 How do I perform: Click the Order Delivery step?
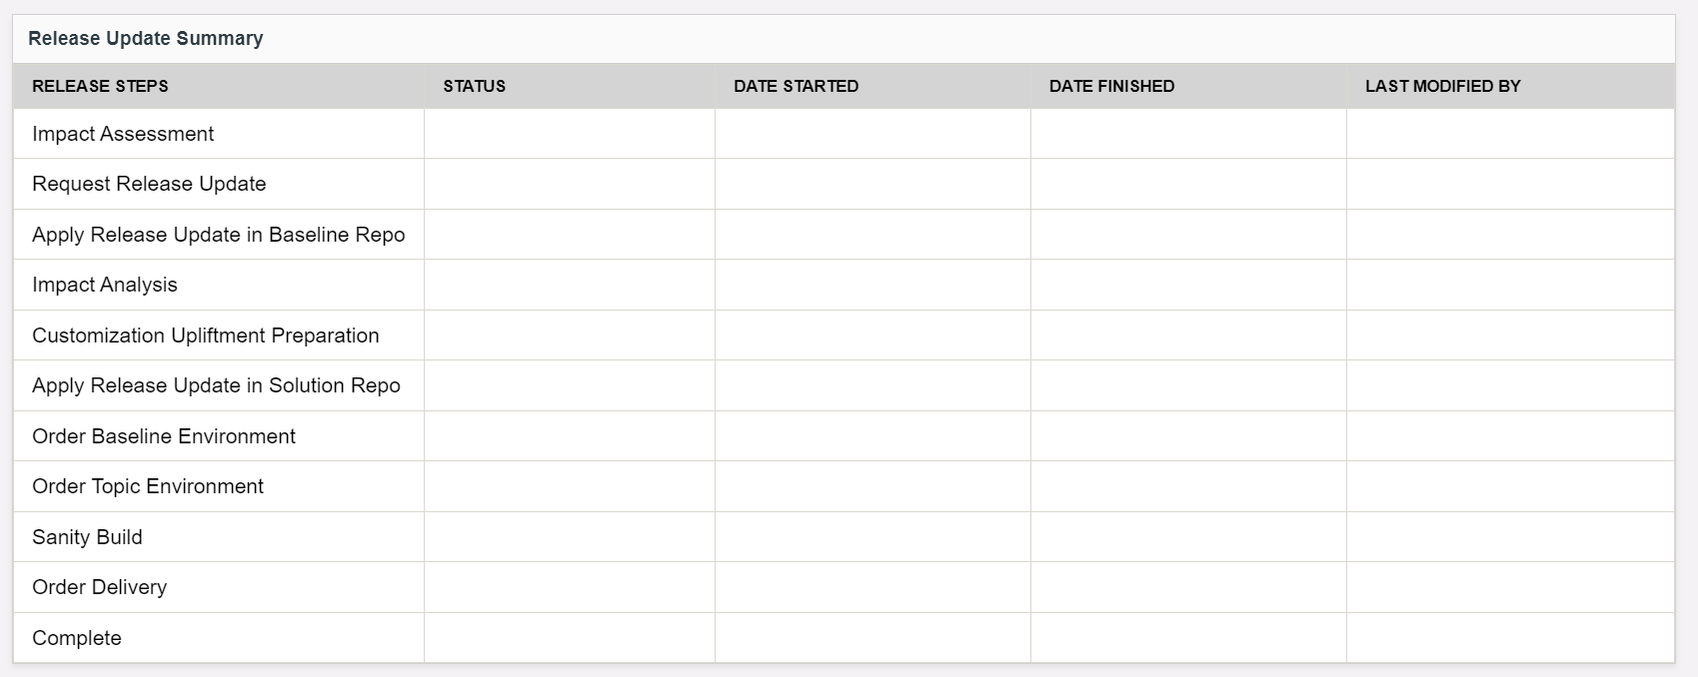click(x=99, y=587)
